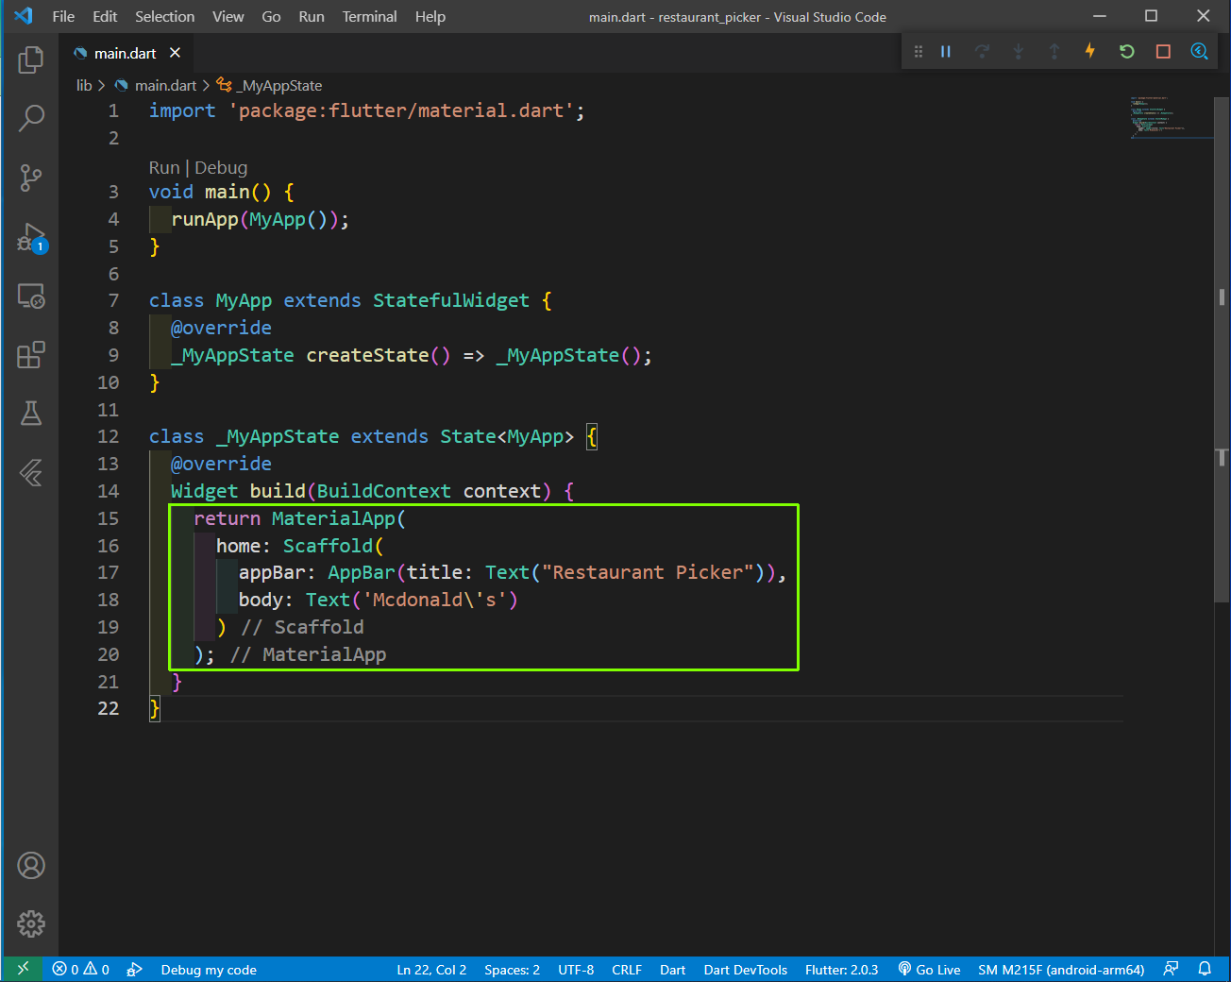Click the VS Code logo icon

point(23,16)
